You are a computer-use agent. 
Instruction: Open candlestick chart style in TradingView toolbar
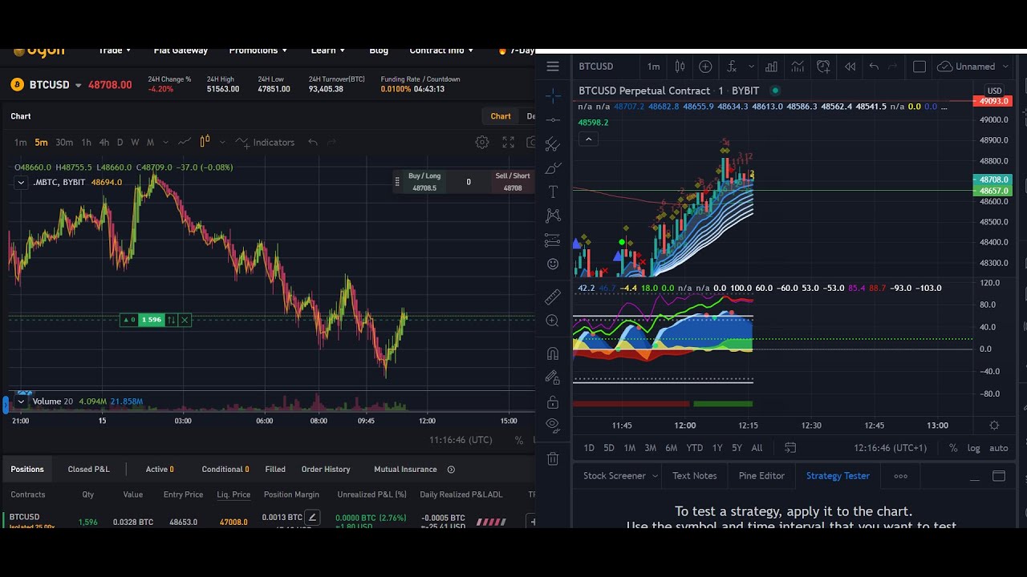680,67
